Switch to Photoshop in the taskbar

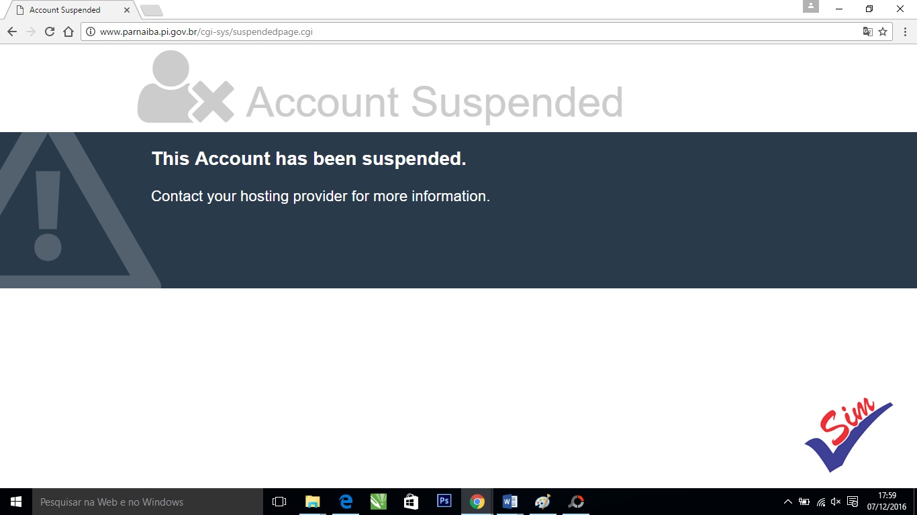point(444,502)
